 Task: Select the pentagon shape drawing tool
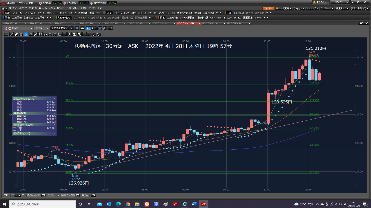pos(50,34)
